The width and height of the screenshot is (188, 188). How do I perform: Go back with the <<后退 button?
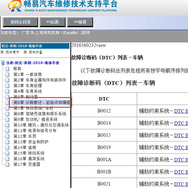pyautogui.click(x=52, y=22)
